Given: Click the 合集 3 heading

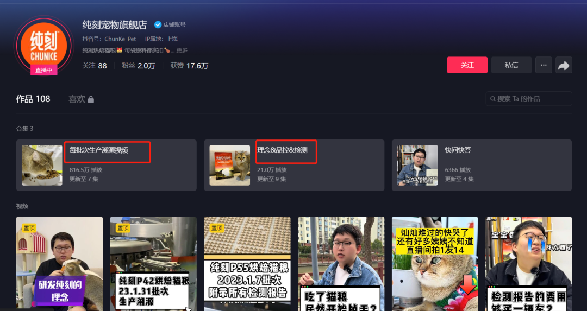Looking at the screenshot, I should pos(24,129).
